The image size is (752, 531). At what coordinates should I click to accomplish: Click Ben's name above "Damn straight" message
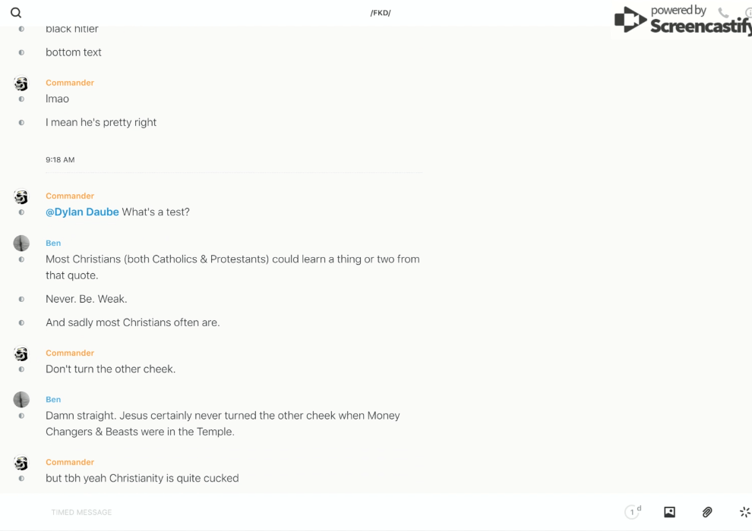[x=53, y=400]
